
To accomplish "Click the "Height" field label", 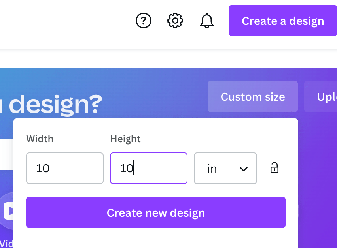I will tap(125, 139).
